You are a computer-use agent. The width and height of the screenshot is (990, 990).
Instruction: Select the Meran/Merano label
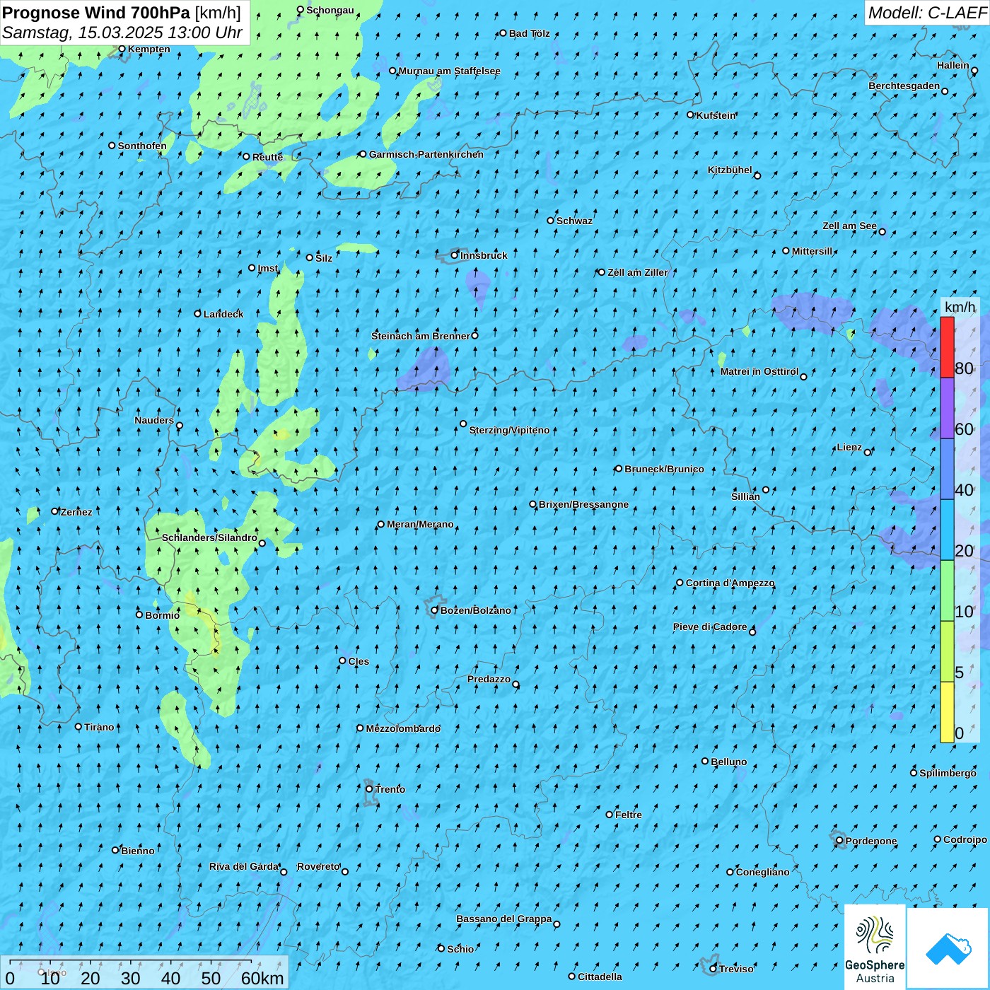(x=420, y=524)
